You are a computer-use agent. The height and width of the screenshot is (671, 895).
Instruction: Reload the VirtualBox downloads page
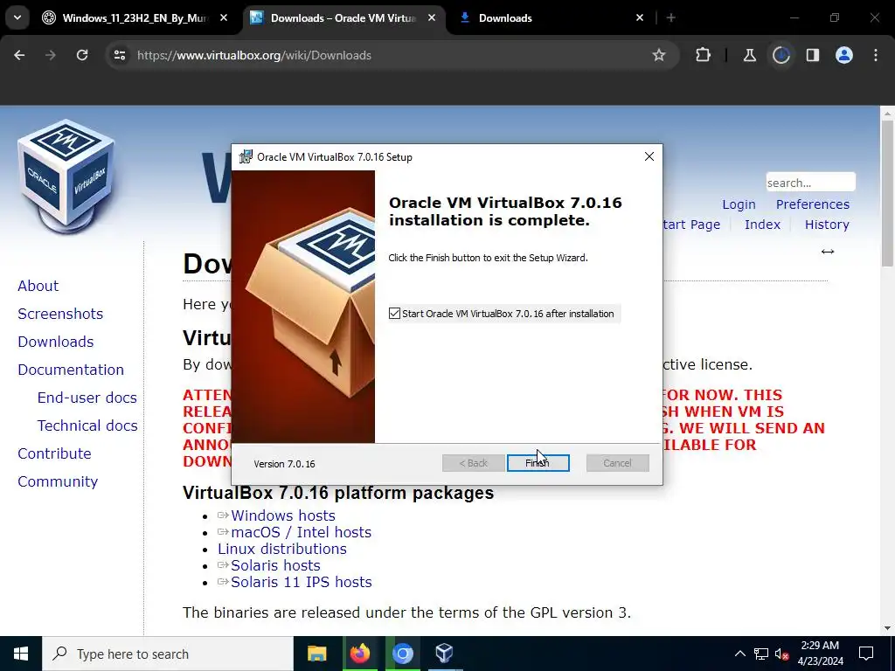tap(82, 55)
